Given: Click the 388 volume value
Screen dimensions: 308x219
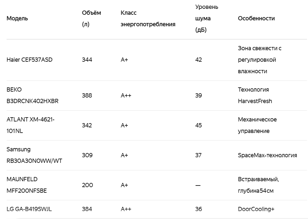Looking at the screenshot, I should tap(87, 96).
